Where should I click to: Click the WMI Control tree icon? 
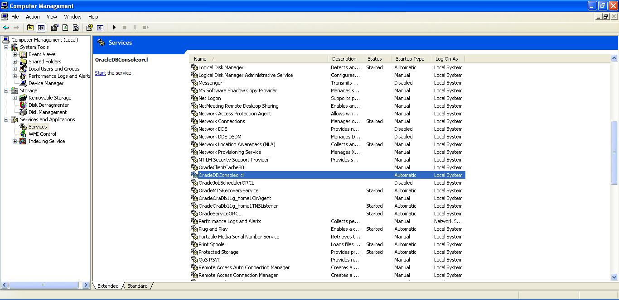pyautogui.click(x=23, y=134)
